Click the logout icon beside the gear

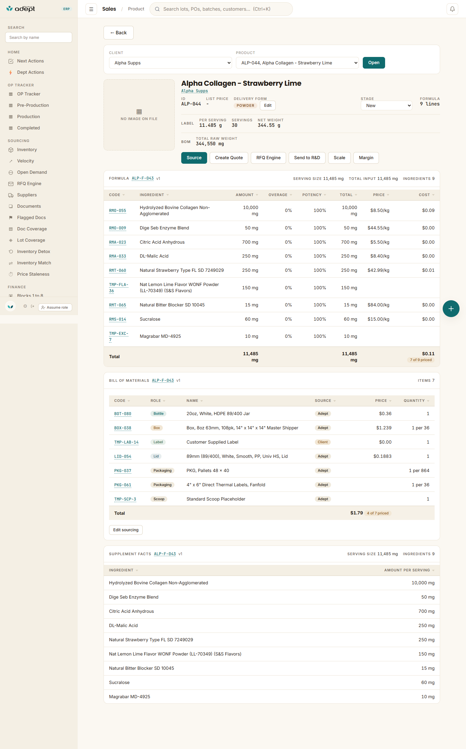coord(32,306)
